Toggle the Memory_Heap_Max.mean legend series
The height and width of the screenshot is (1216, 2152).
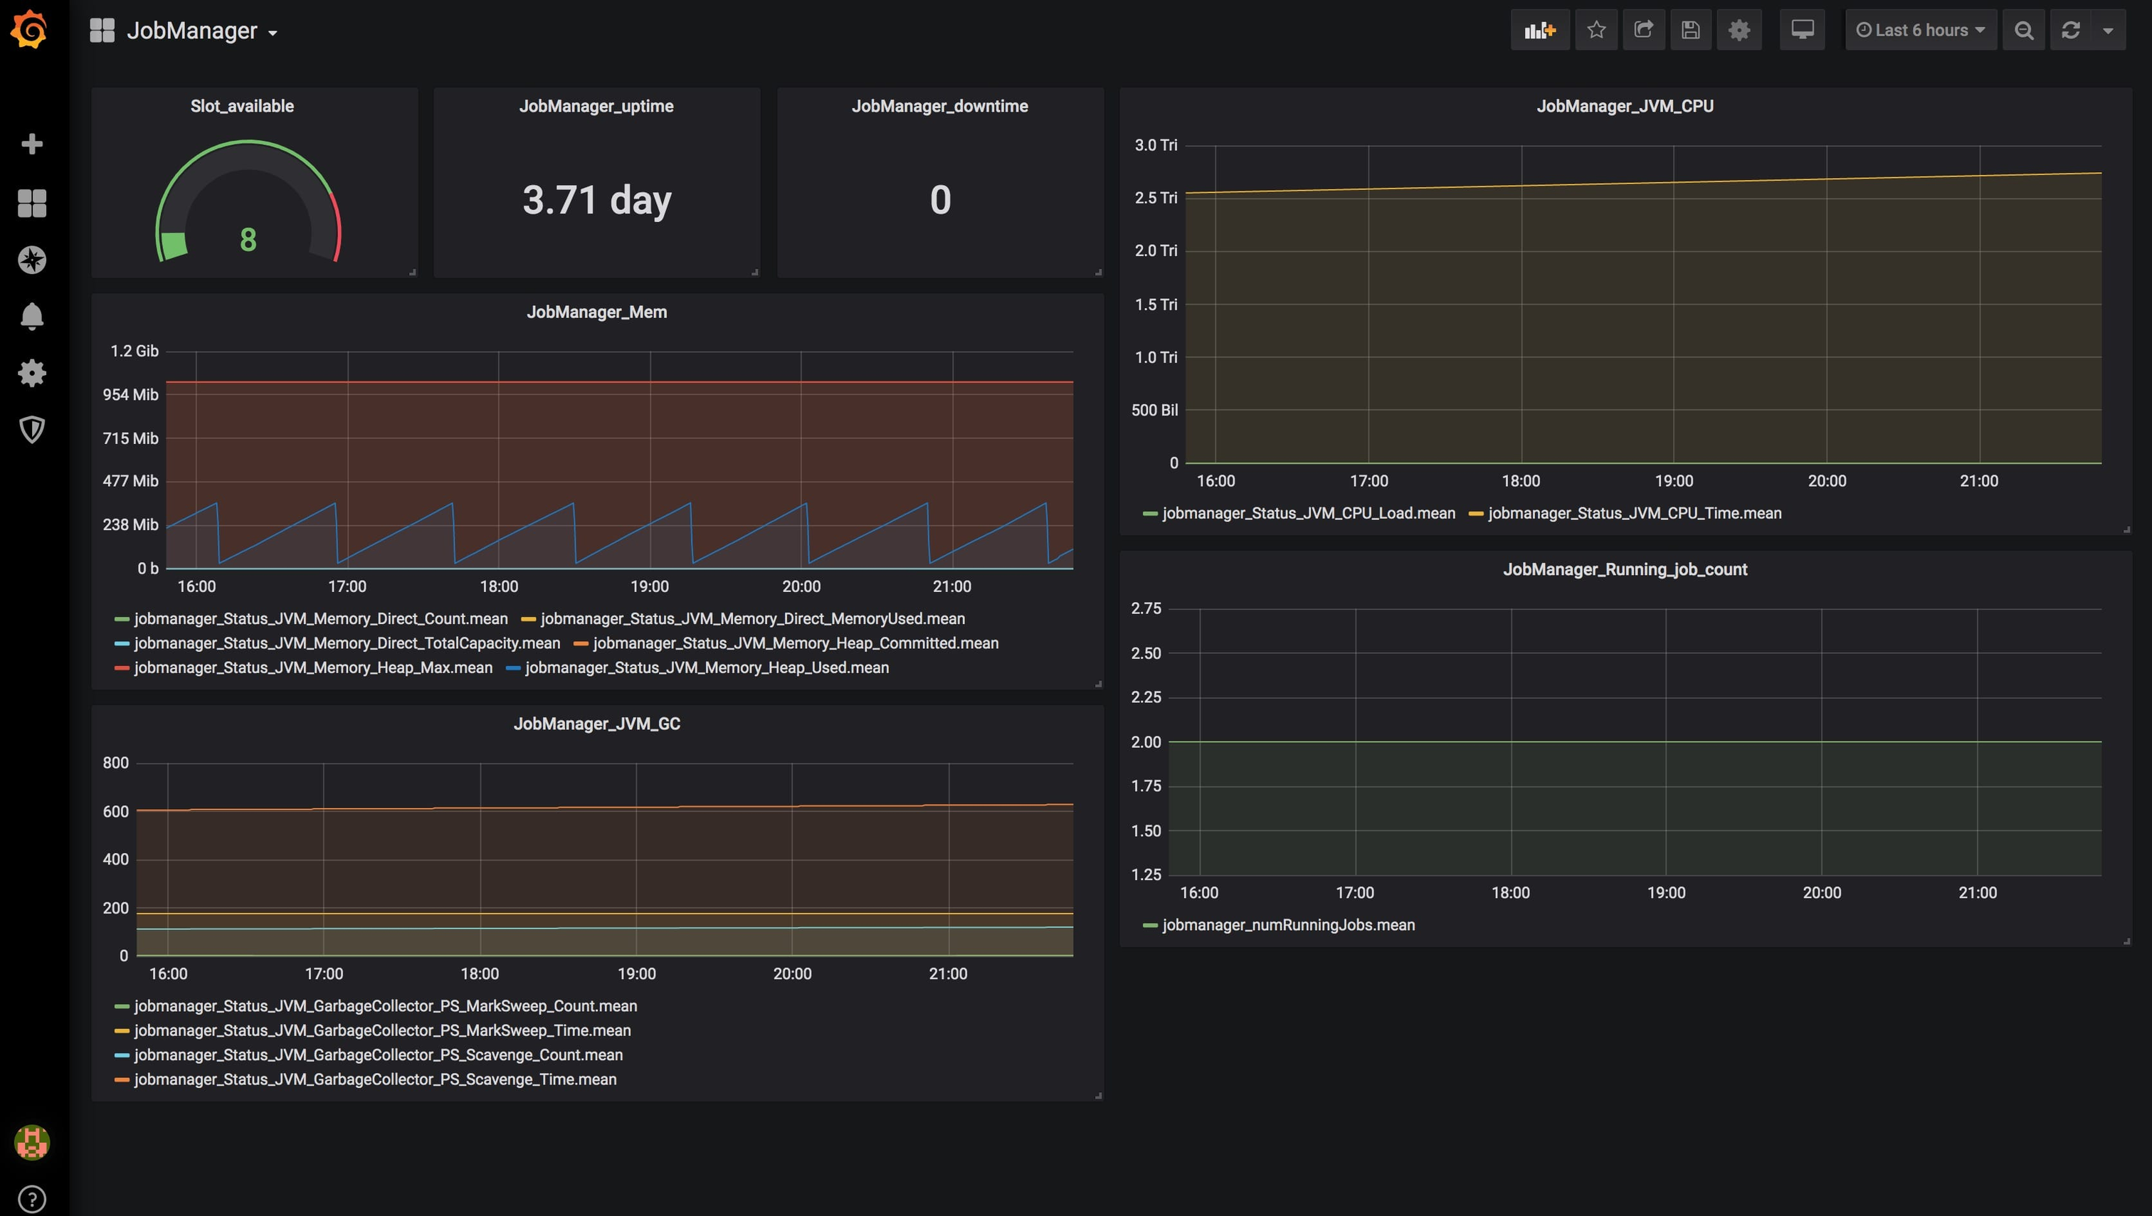click(313, 668)
